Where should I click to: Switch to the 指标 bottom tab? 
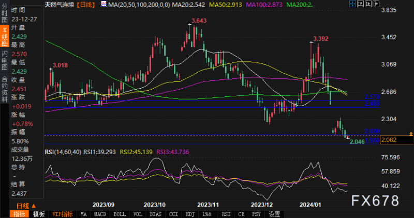coord(19,214)
